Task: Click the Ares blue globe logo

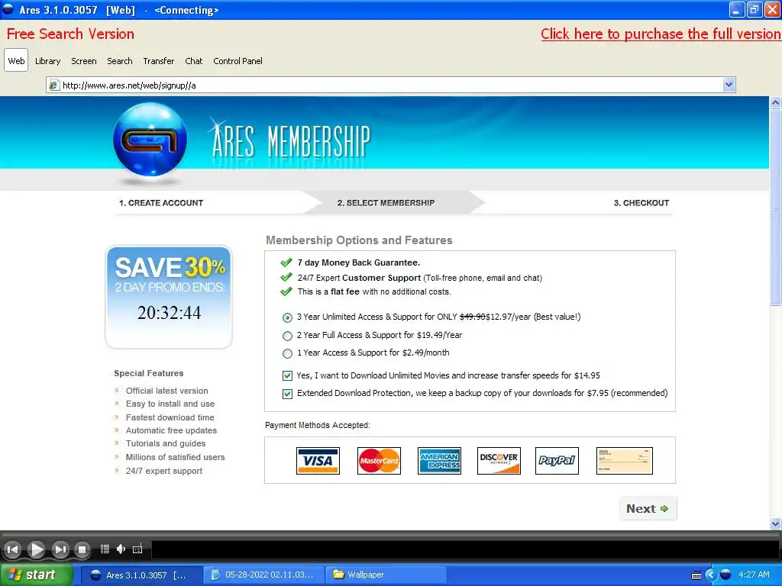Action: click(150, 139)
